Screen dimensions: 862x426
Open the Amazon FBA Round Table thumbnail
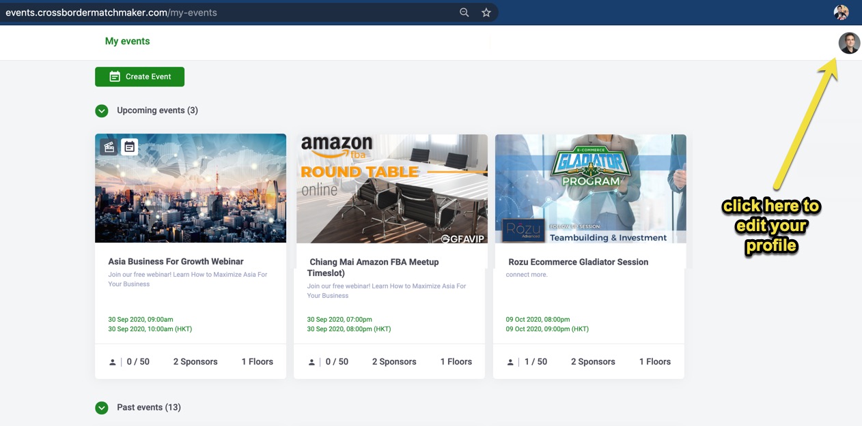(x=392, y=189)
